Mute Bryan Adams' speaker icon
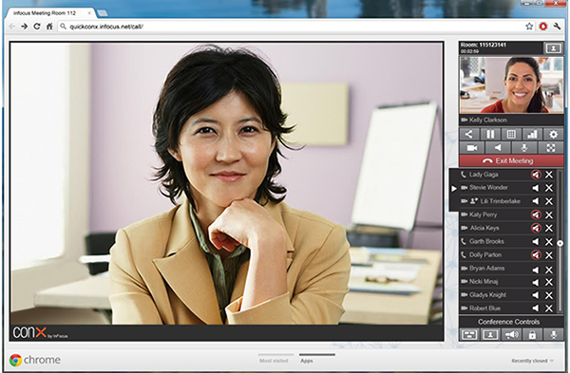This screenshot has width=570, height=373. [536, 270]
